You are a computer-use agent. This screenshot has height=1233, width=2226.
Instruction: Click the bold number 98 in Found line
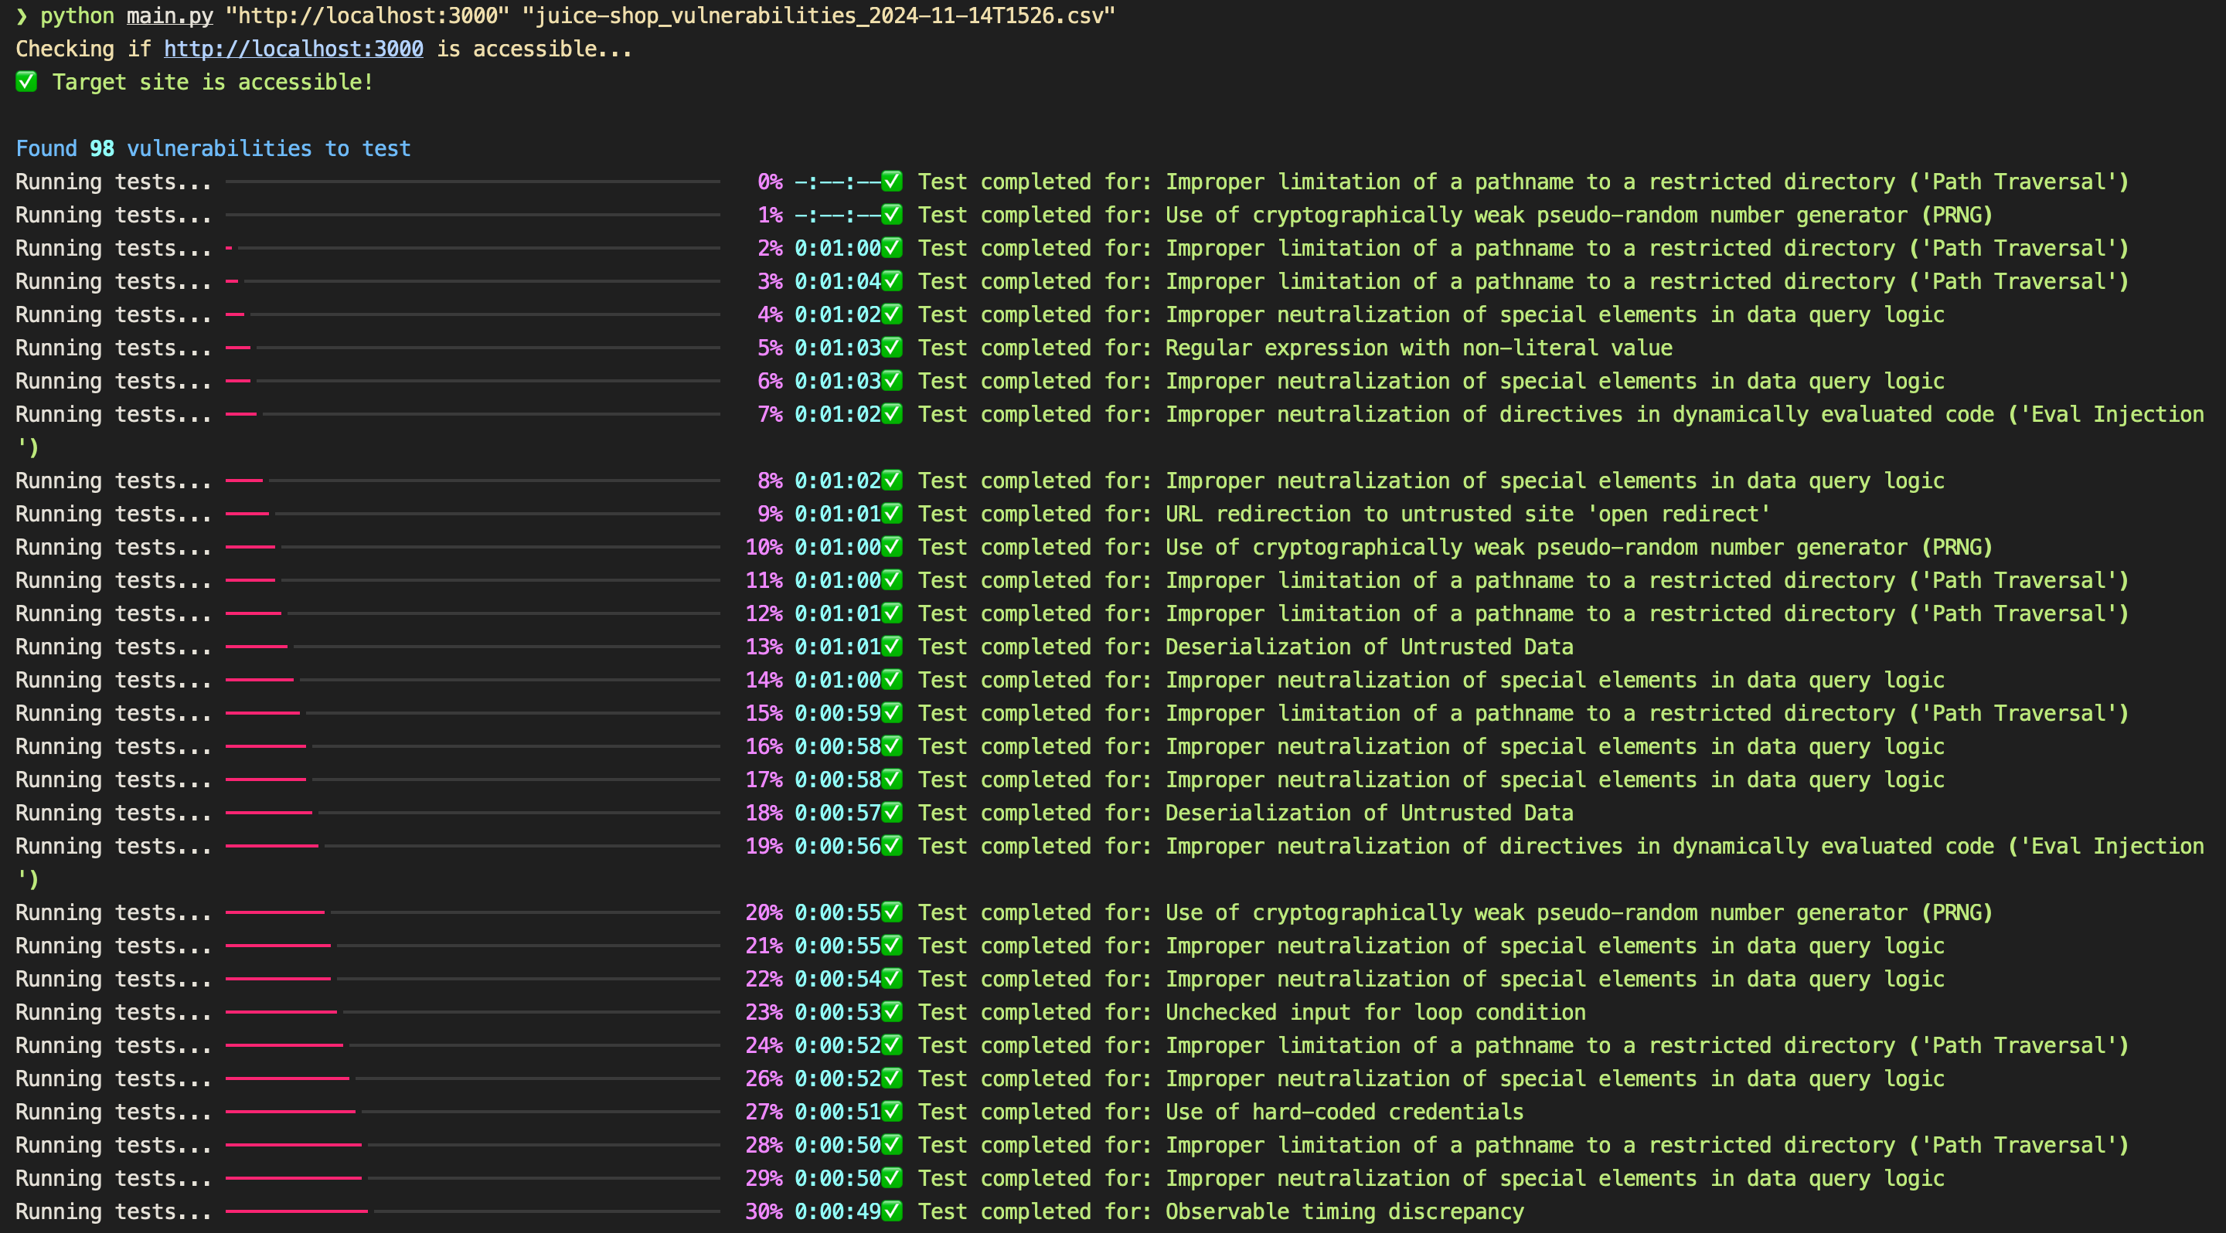point(101,148)
